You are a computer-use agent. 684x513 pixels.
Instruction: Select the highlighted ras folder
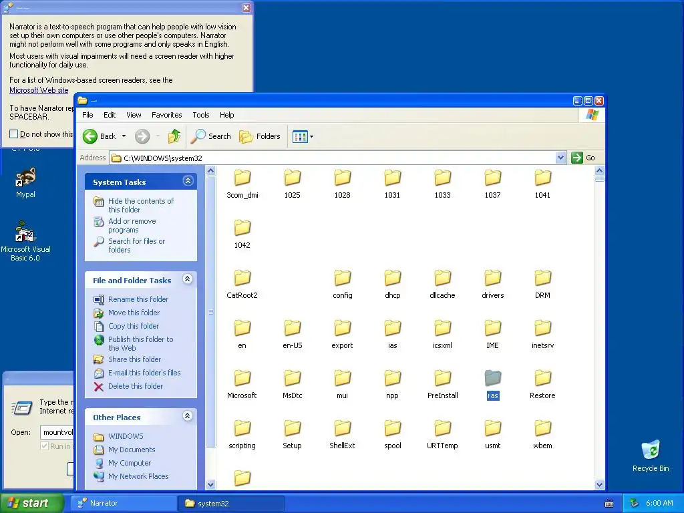click(492, 384)
